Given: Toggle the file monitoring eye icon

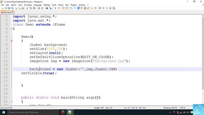Looking at the screenshot, I should click(95, 8).
